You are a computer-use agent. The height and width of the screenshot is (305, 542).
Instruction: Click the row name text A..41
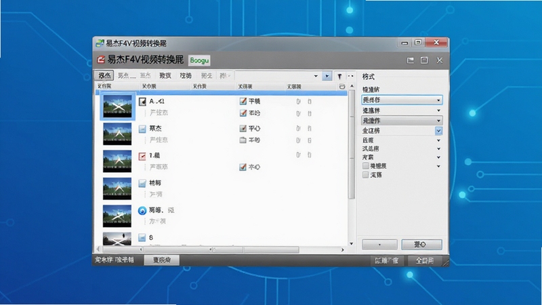(x=157, y=101)
